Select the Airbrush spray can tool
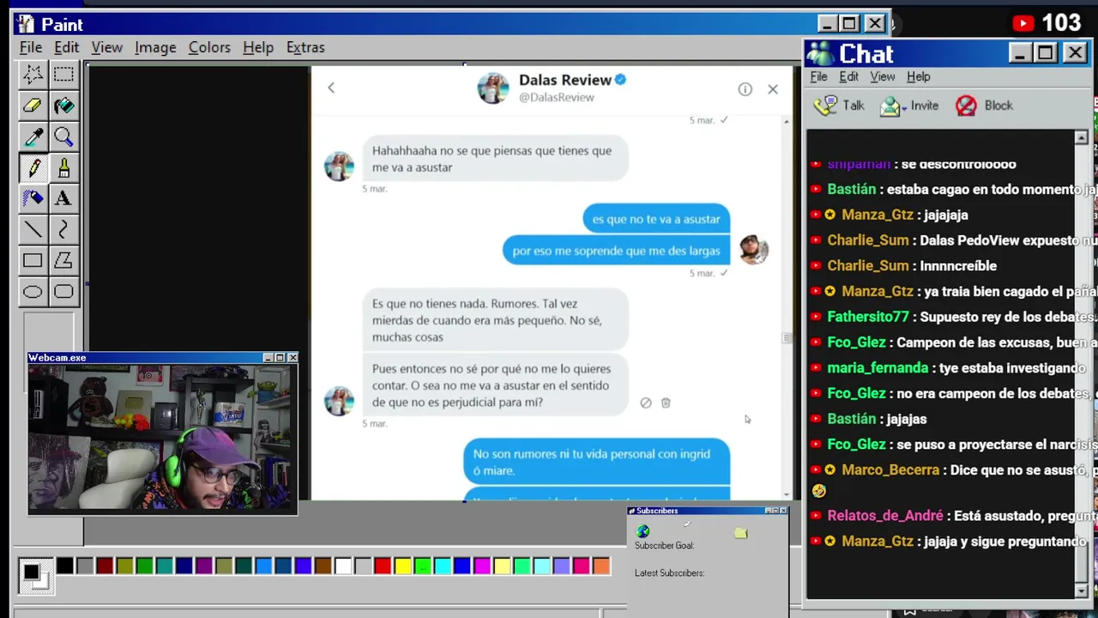 [33, 198]
